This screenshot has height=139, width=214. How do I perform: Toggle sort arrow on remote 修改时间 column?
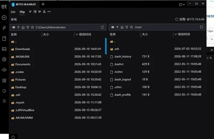[x=176, y=34]
